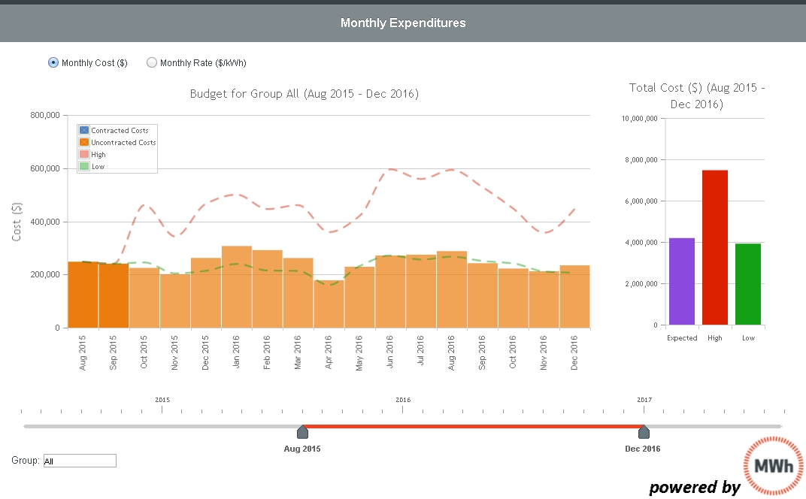Image resolution: width=806 pixels, height=499 pixels.
Task: Select the Monthly Cost ($) radio button
Action: [53, 63]
